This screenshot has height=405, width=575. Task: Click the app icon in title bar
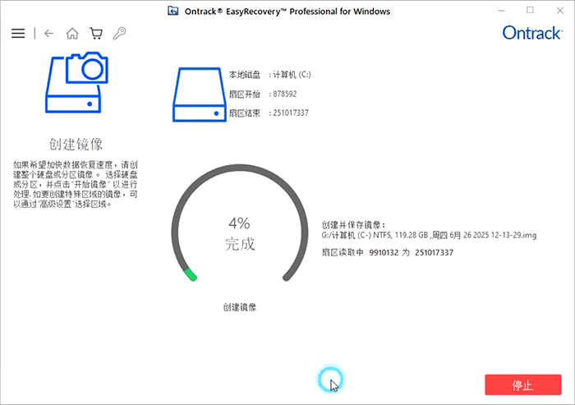[x=172, y=11]
